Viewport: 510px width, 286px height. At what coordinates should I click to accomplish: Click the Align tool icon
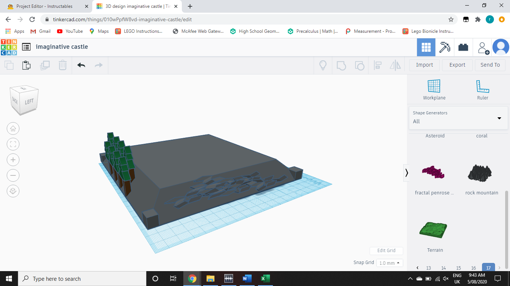coord(377,66)
